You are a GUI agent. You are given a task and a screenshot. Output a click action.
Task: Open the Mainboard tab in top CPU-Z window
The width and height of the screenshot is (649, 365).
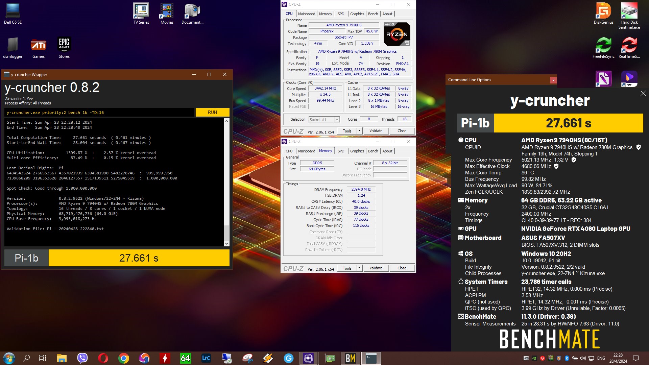pyautogui.click(x=307, y=14)
